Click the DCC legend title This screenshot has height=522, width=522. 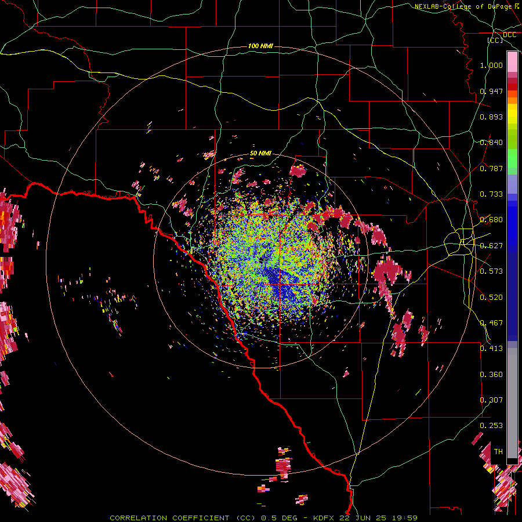pyautogui.click(x=509, y=35)
